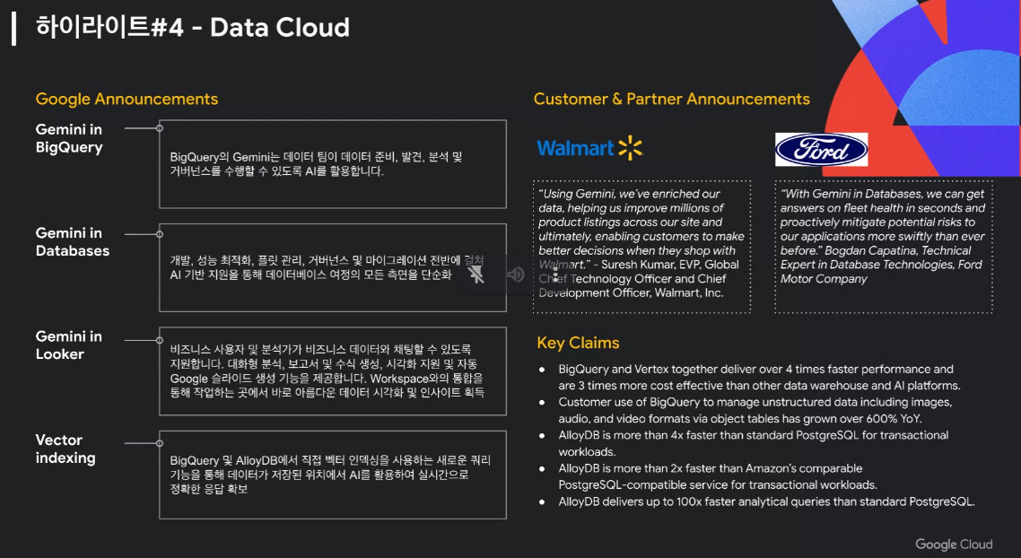Click the slide title '하이라이트#4 - Data Cloud'
The image size is (1021, 558).
pos(192,27)
